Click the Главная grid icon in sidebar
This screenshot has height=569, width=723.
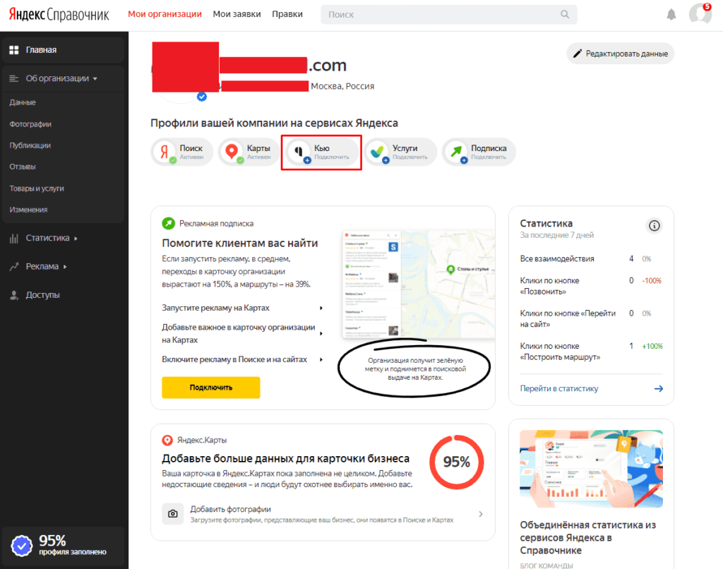click(x=14, y=50)
